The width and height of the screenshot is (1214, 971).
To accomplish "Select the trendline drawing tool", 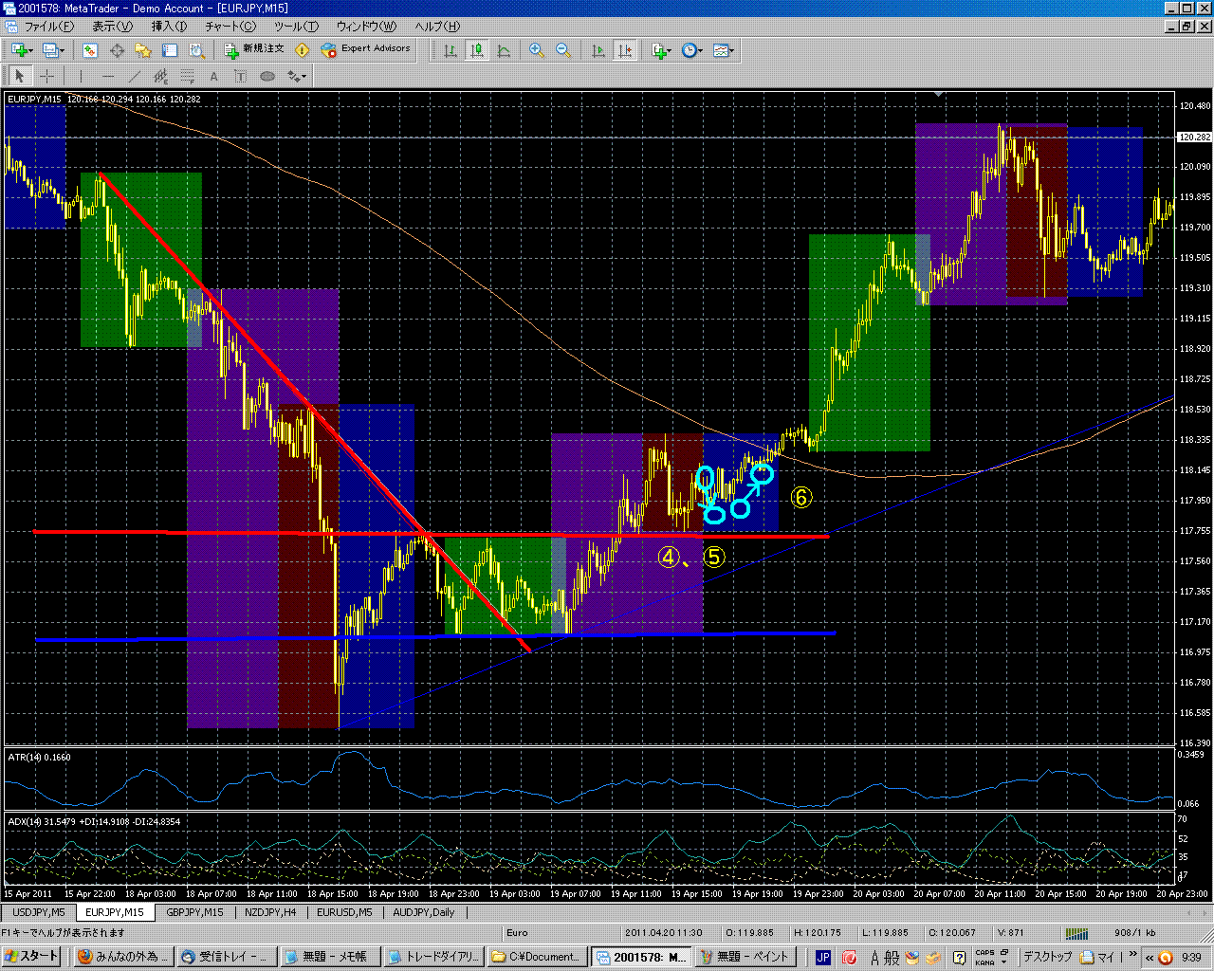I will click(135, 77).
